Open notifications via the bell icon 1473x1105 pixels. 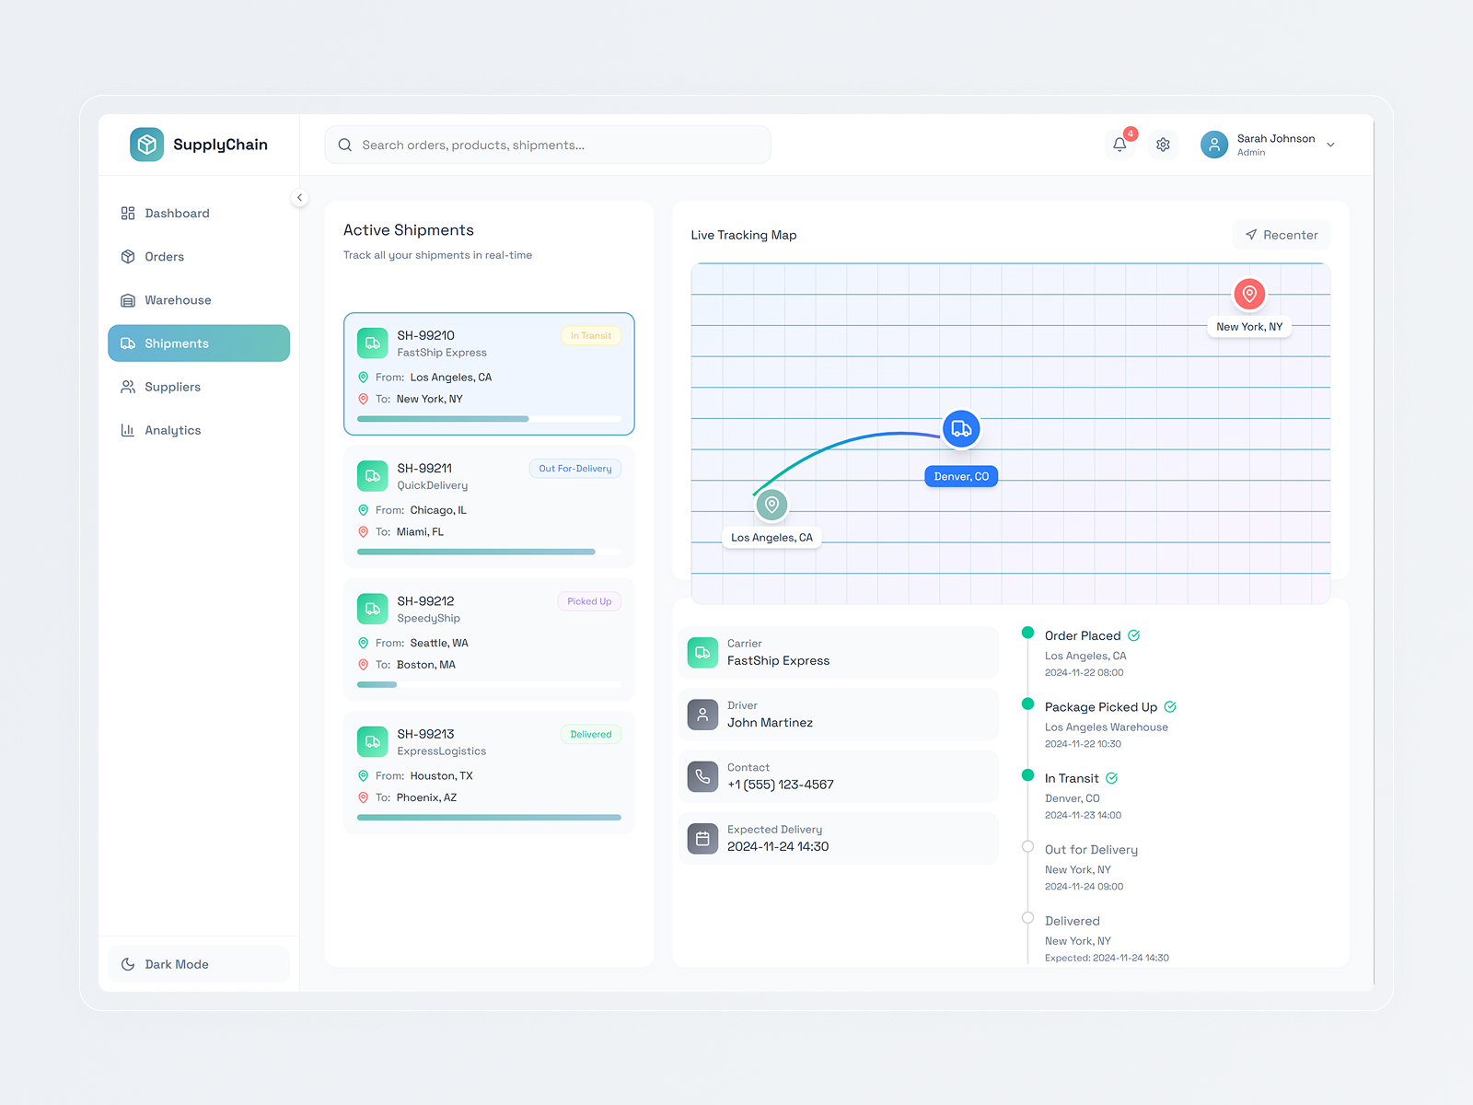[x=1119, y=145]
